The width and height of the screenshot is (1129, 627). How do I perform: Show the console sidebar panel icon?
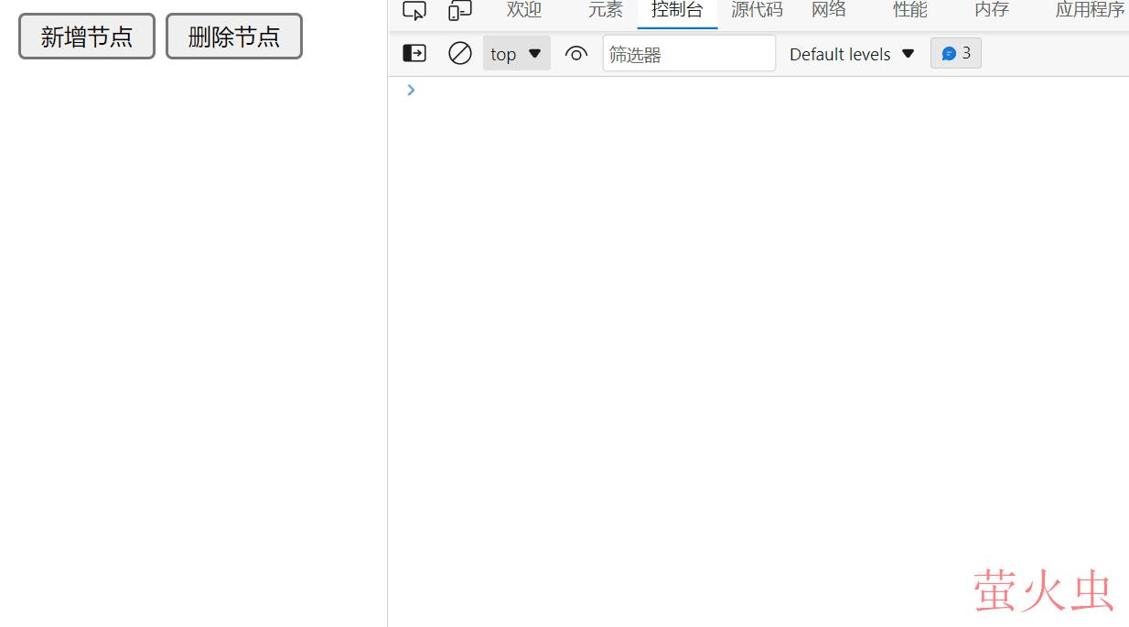(414, 54)
